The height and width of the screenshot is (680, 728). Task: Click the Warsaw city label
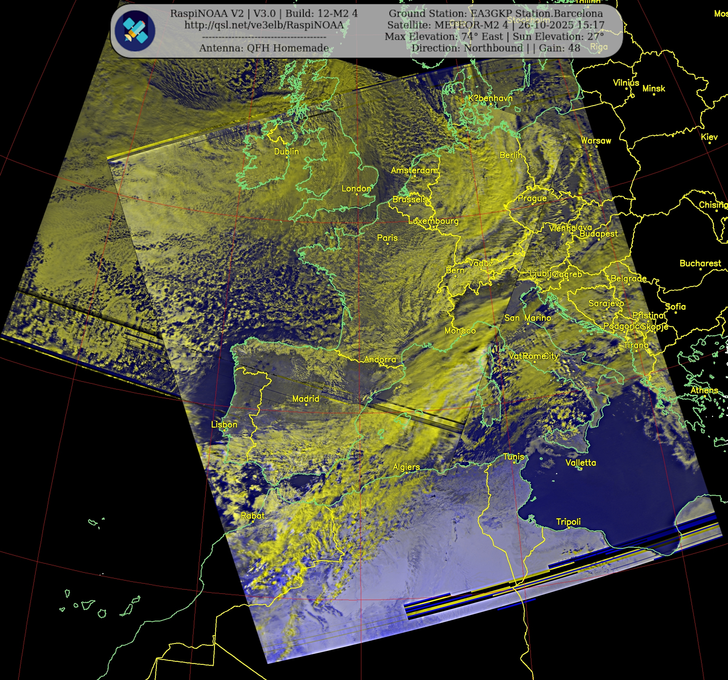pyautogui.click(x=596, y=141)
